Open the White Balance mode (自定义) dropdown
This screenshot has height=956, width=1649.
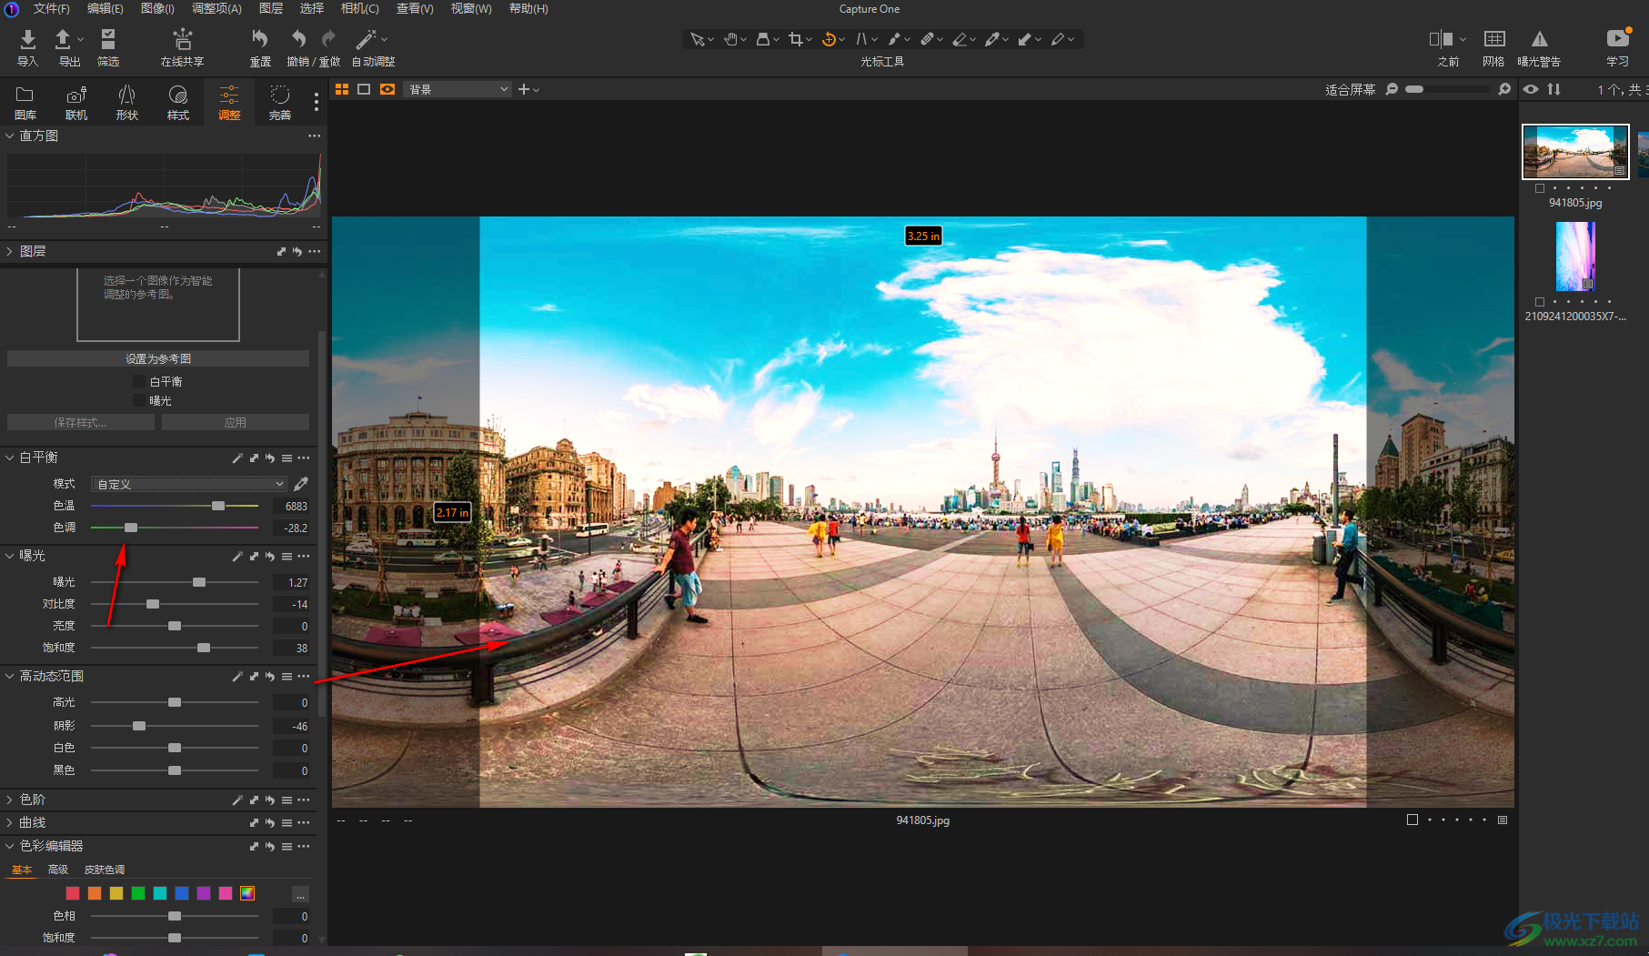[189, 484]
